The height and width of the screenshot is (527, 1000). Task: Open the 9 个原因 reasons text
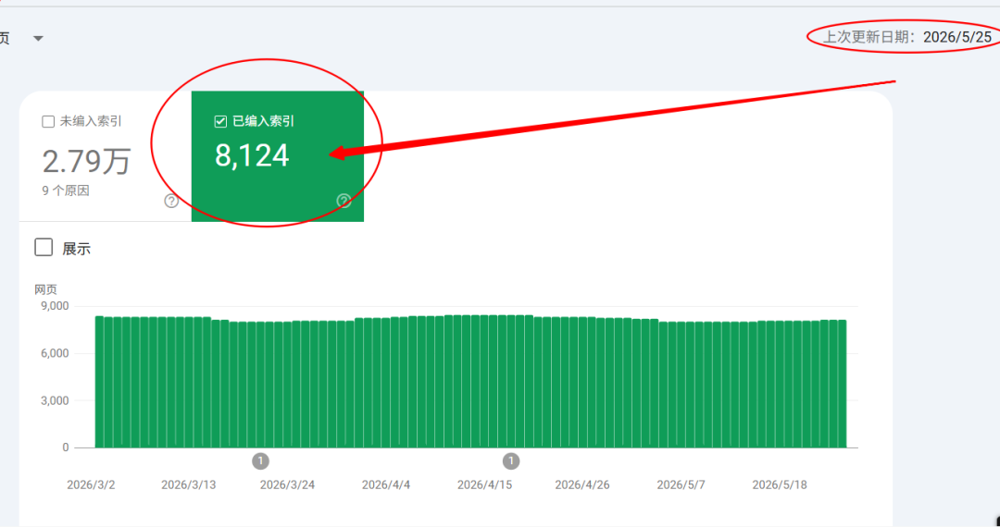tap(67, 190)
